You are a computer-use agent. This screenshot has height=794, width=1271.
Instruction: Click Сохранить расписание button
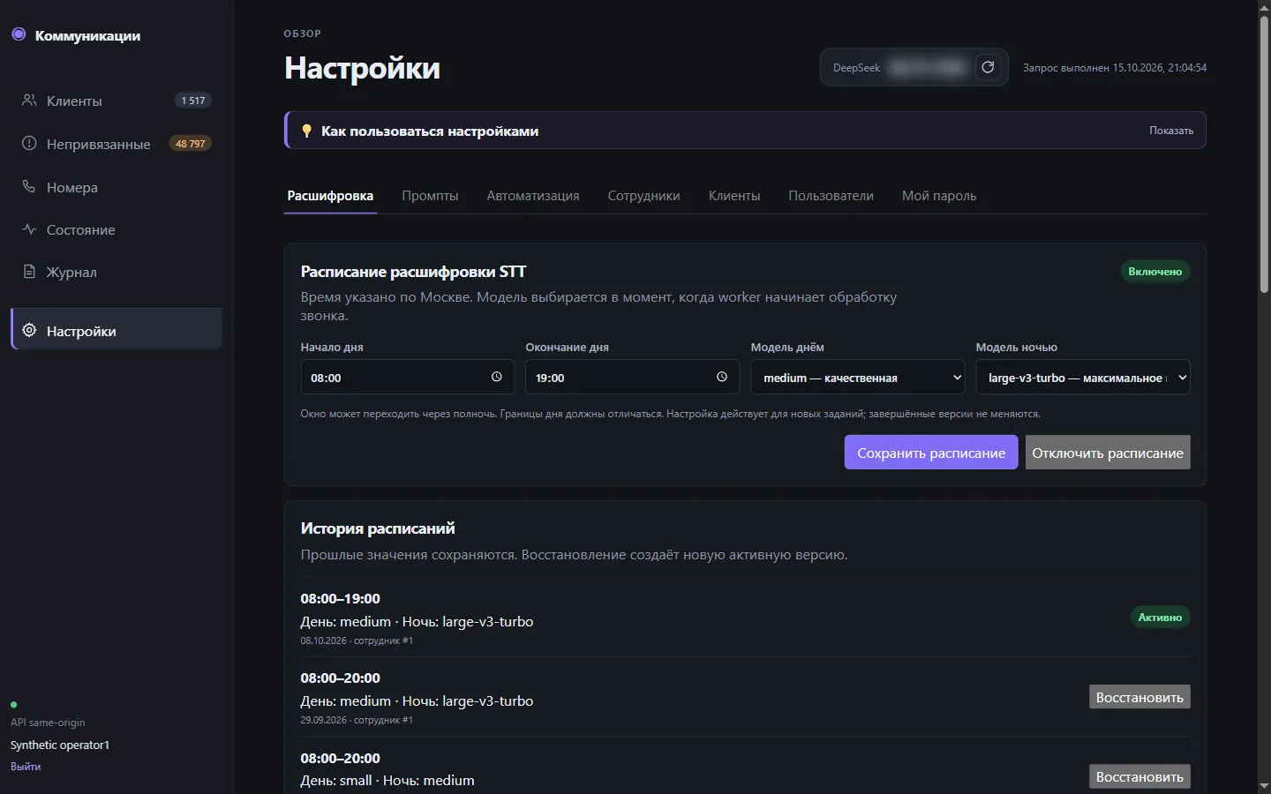[x=931, y=453]
